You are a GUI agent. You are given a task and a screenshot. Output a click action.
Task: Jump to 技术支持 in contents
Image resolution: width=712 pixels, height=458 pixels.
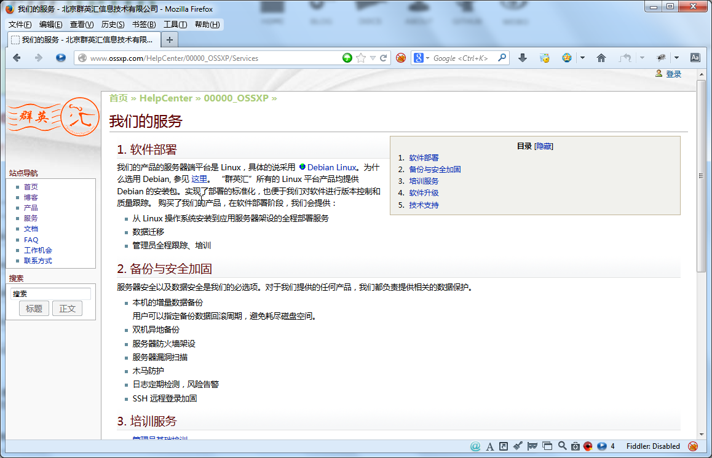424,205
